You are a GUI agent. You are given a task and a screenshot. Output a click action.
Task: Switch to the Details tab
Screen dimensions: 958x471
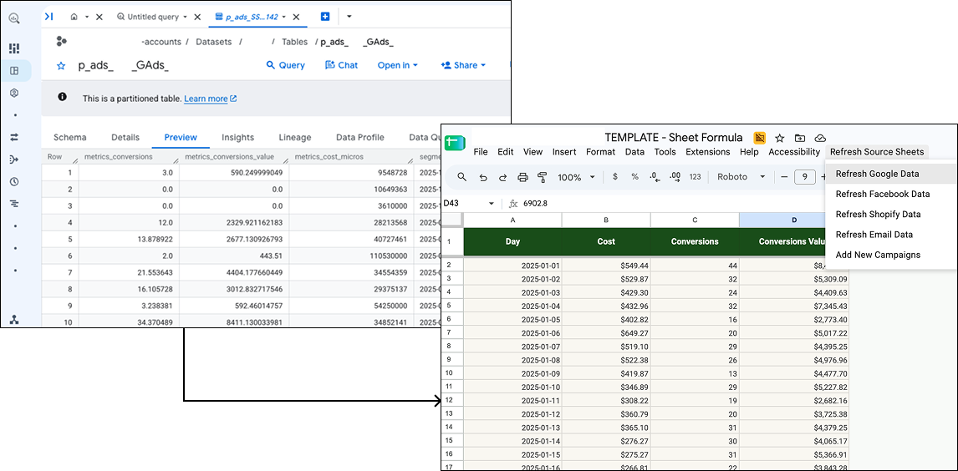(125, 137)
